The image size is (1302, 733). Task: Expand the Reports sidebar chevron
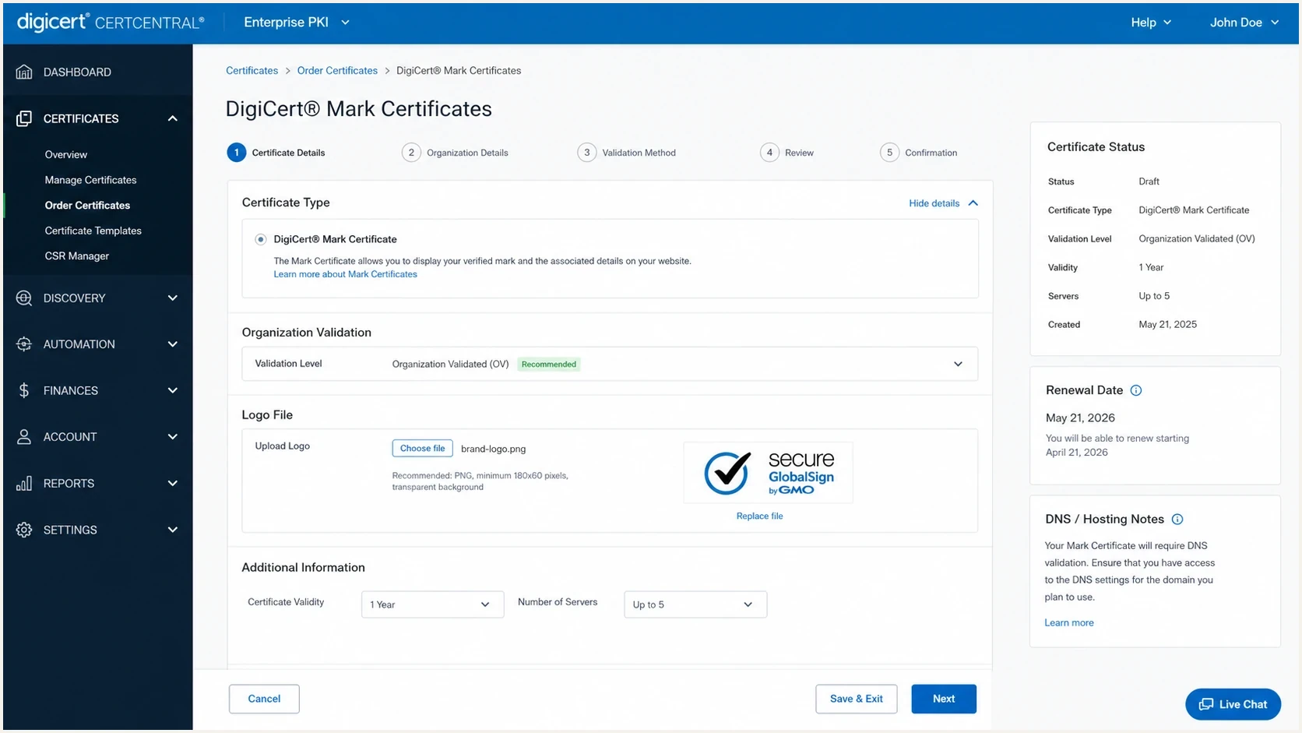pos(173,483)
